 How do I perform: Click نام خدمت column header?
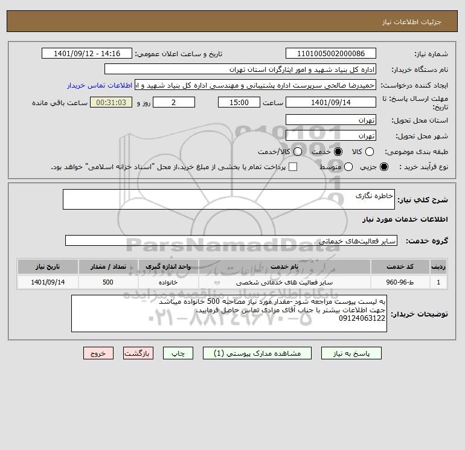pos(284,266)
